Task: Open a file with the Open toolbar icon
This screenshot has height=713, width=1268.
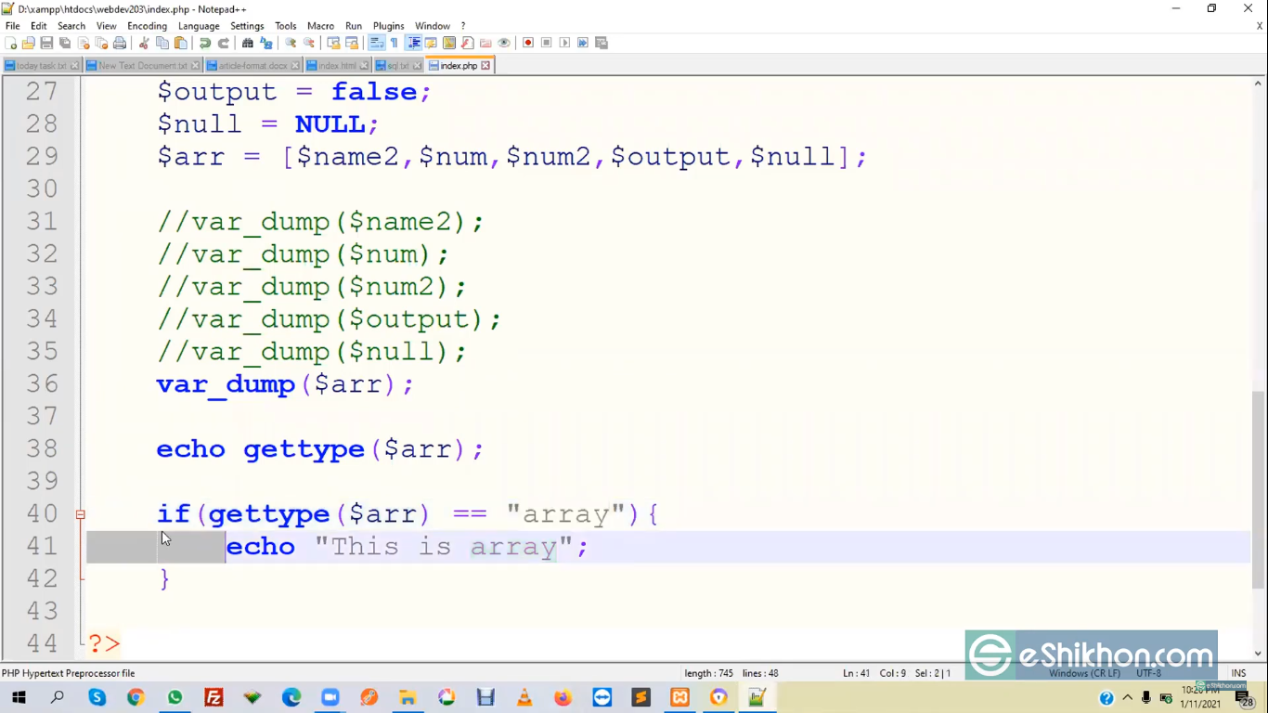Action: [27, 43]
